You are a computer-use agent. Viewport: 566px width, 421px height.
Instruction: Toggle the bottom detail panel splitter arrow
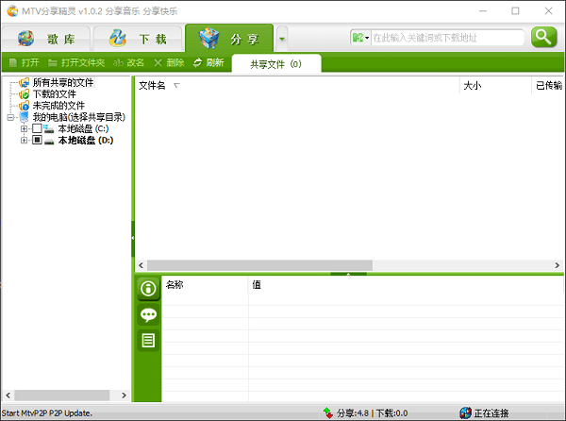click(x=348, y=274)
